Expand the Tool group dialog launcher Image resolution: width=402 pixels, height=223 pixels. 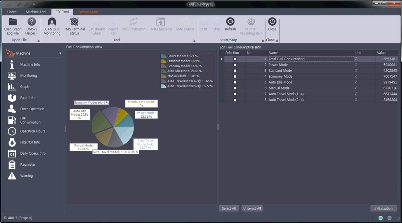[x=194, y=40]
